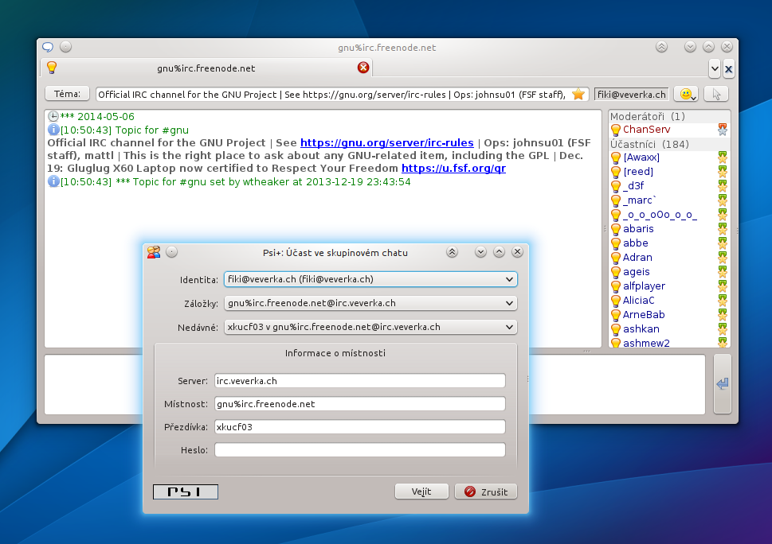Click the star badge beside alfplayer

click(x=723, y=286)
